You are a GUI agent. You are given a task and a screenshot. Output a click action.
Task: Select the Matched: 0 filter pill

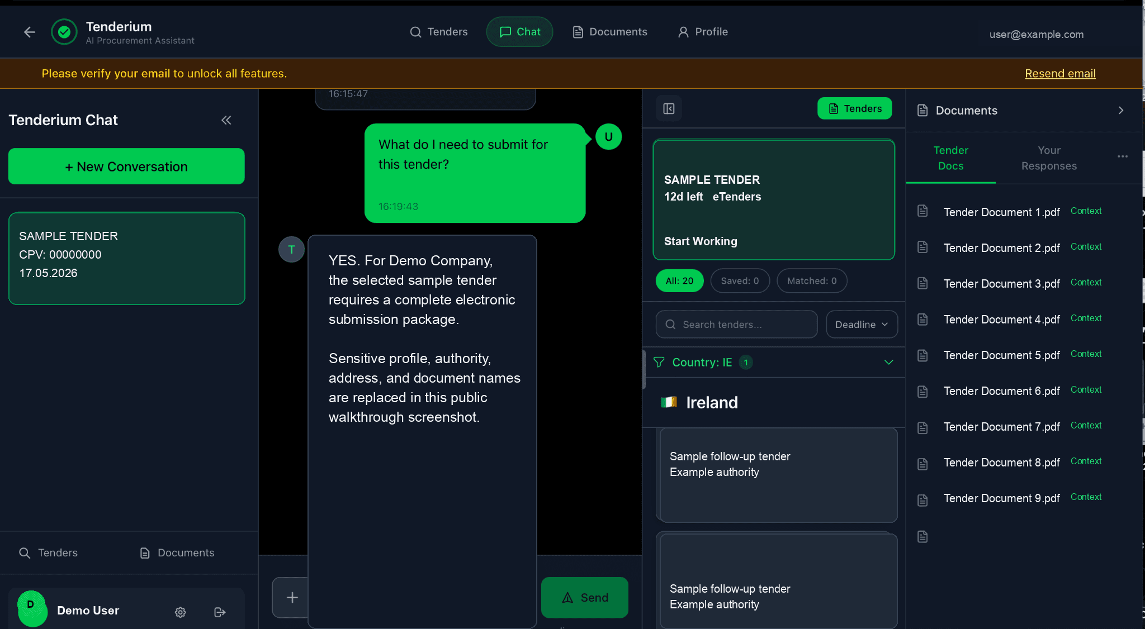pos(812,281)
